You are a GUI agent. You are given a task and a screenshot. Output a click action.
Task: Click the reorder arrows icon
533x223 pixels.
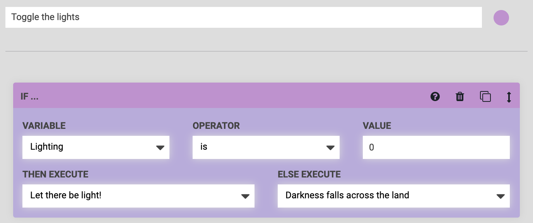click(509, 96)
